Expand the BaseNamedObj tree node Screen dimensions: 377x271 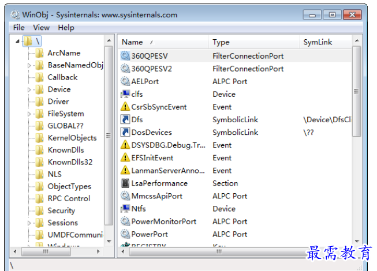[x=29, y=65]
